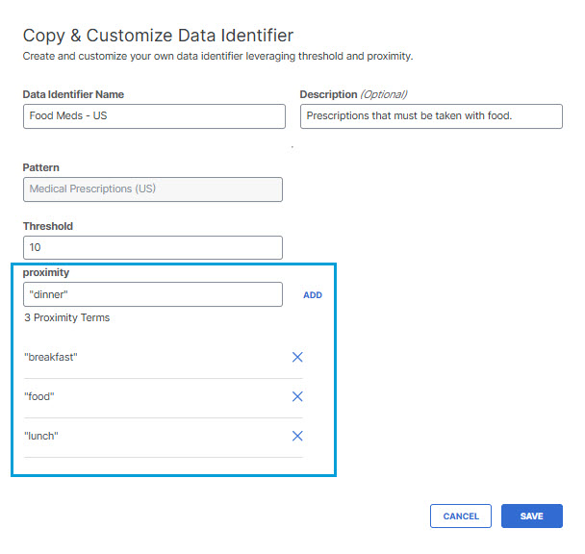Save the data identifier
The height and width of the screenshot is (554, 585).
tap(531, 516)
